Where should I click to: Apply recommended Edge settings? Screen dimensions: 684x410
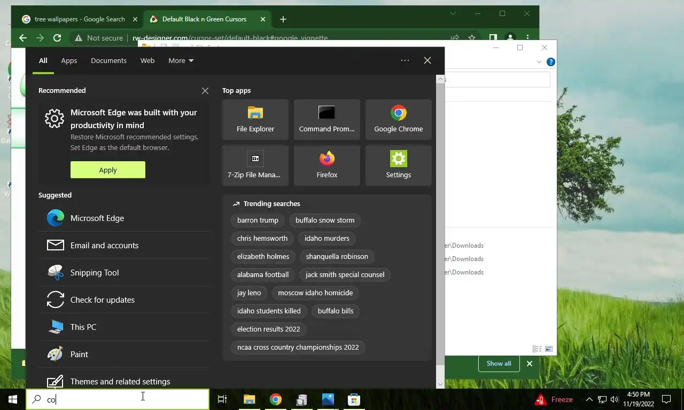(108, 170)
